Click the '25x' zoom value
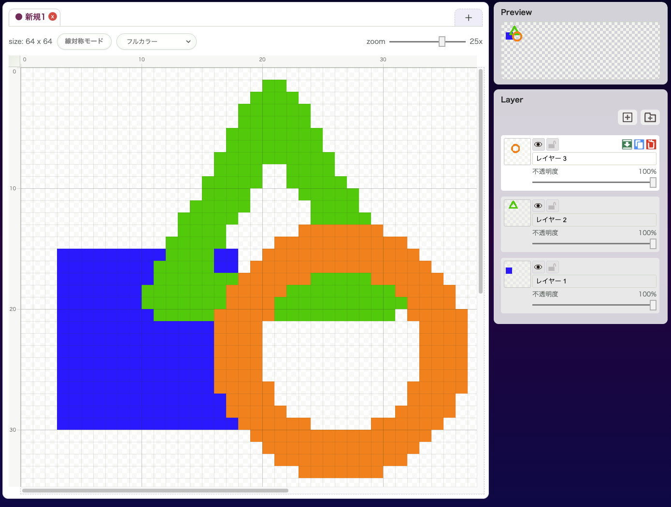The image size is (671, 507). coord(476,42)
